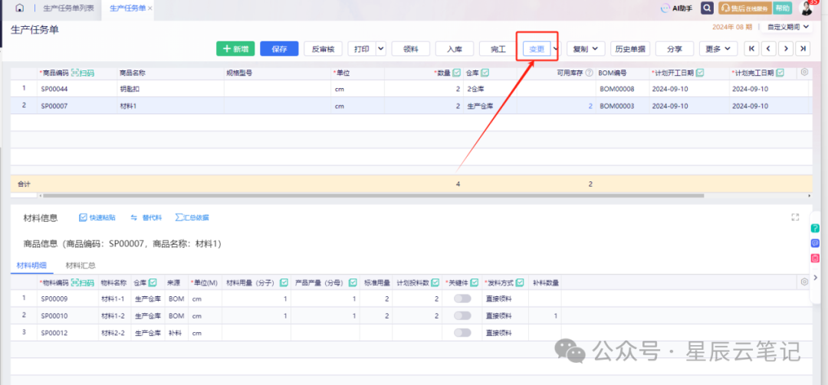Viewport: 828px width, 385px height.
Task: Click the 分享 button
Action: 675,48
